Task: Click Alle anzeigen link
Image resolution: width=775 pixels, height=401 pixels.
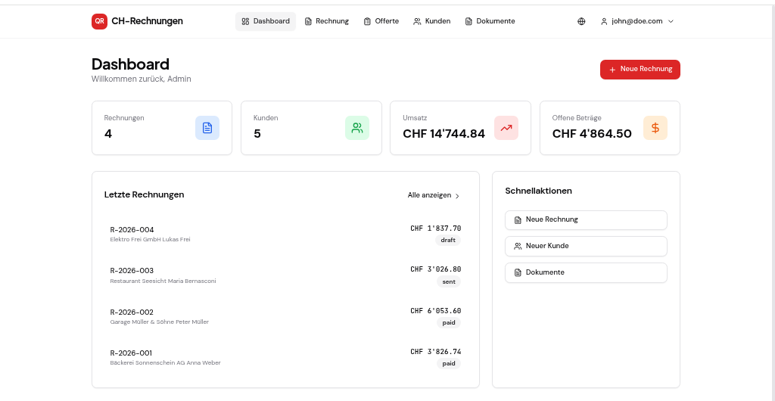Action: (434, 195)
